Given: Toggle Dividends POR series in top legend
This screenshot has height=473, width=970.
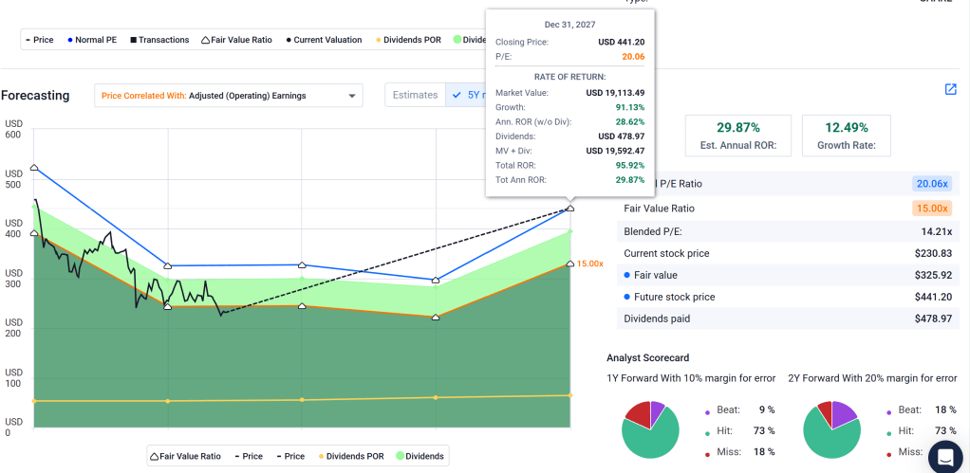Looking at the screenshot, I should click(377, 40).
